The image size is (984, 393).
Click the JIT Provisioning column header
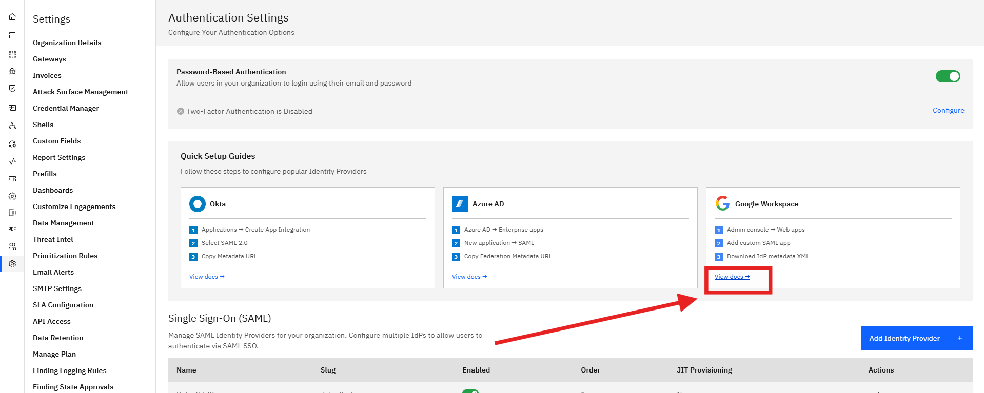point(704,370)
